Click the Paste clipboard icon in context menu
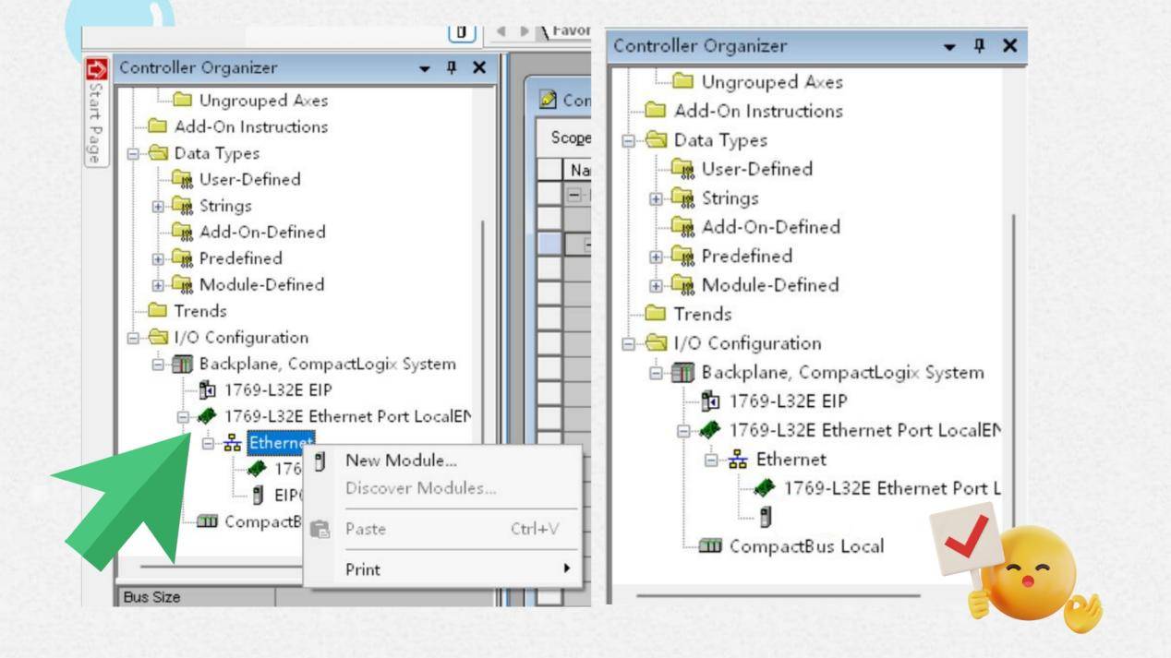The image size is (1171, 658). click(320, 530)
